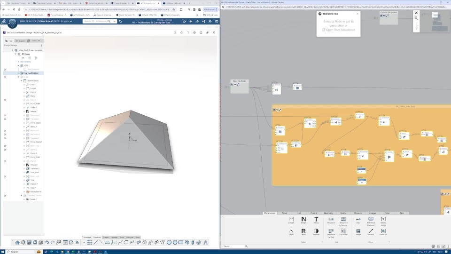
Task: Toggle visibility eye next to Symmetry 1
Action: point(5,115)
